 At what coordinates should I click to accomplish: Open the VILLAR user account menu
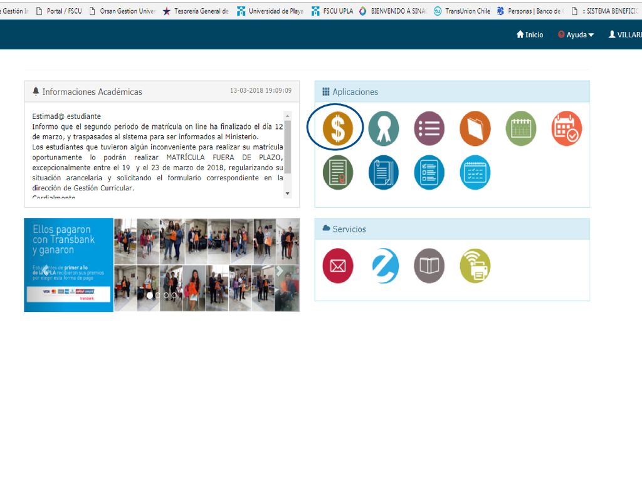(625, 35)
